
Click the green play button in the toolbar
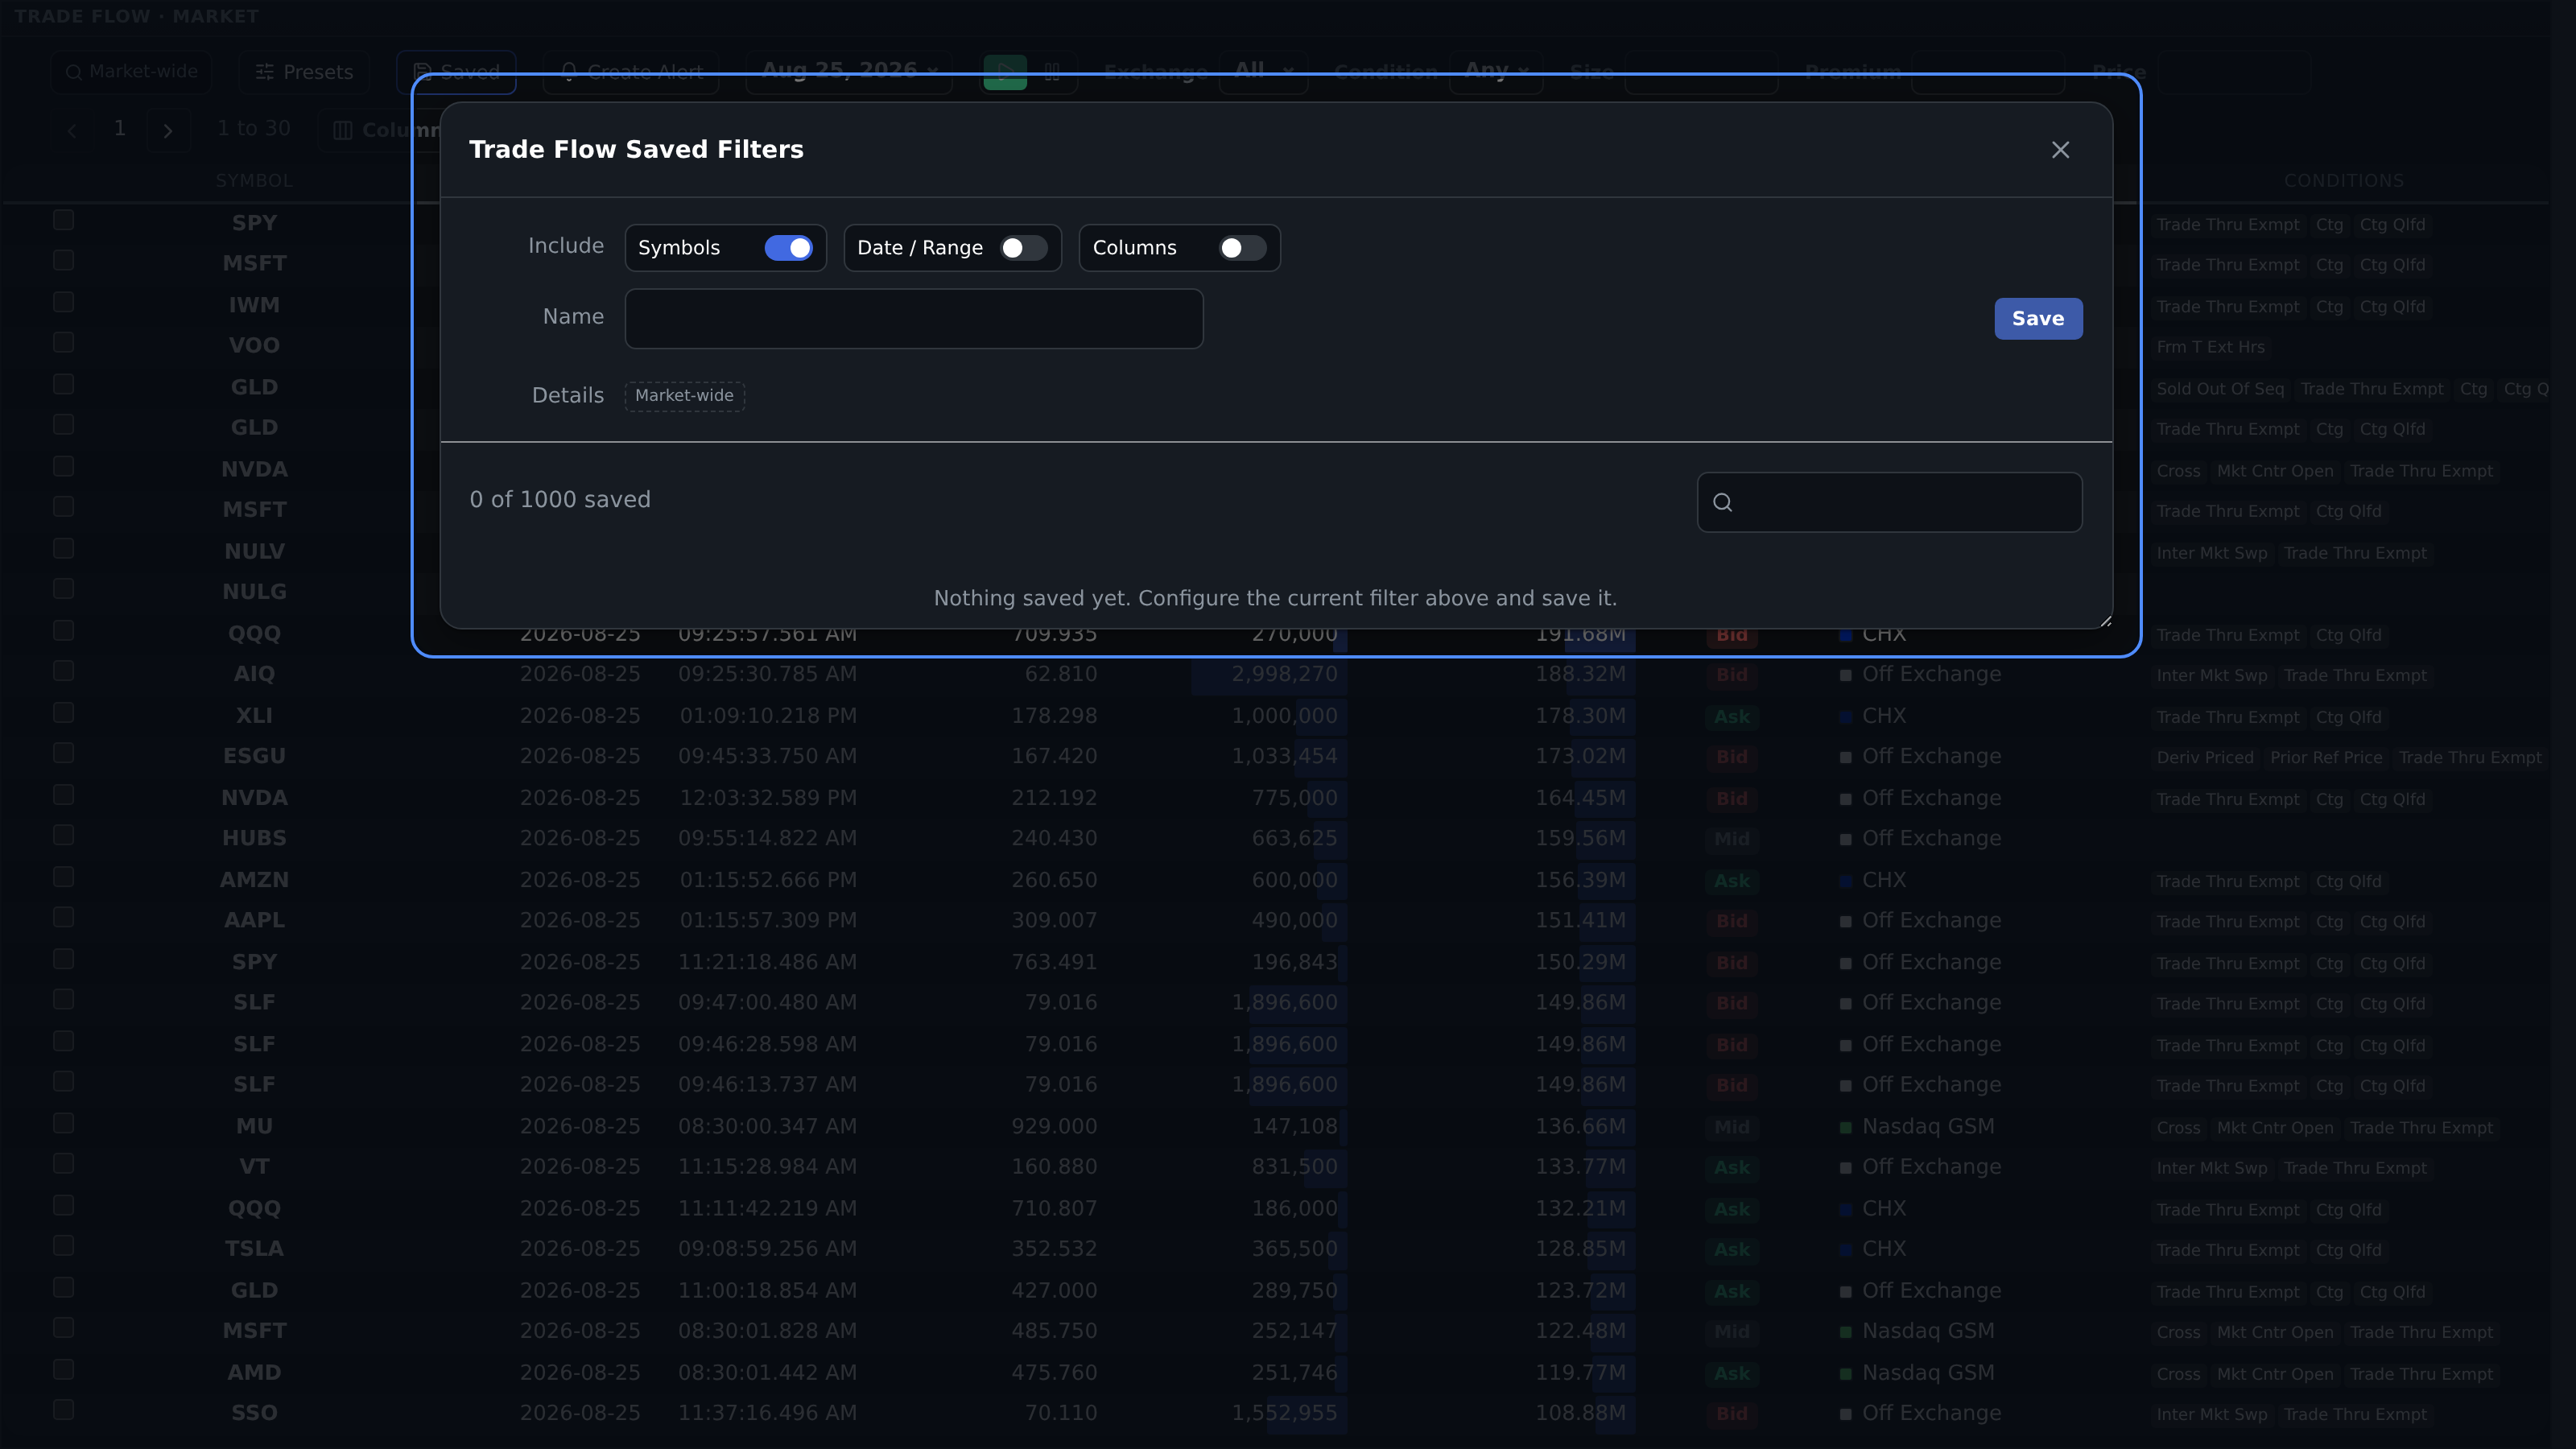click(1005, 72)
